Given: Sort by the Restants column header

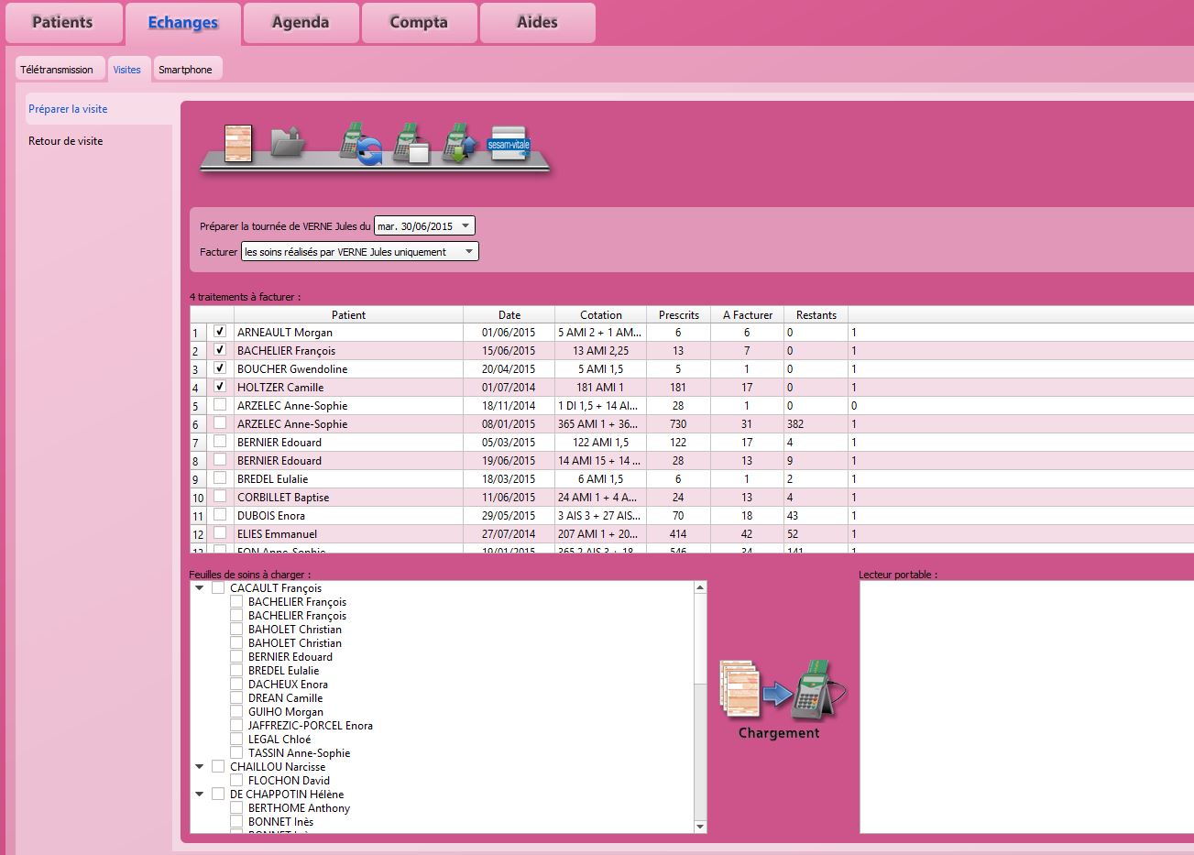Looking at the screenshot, I should 816,314.
